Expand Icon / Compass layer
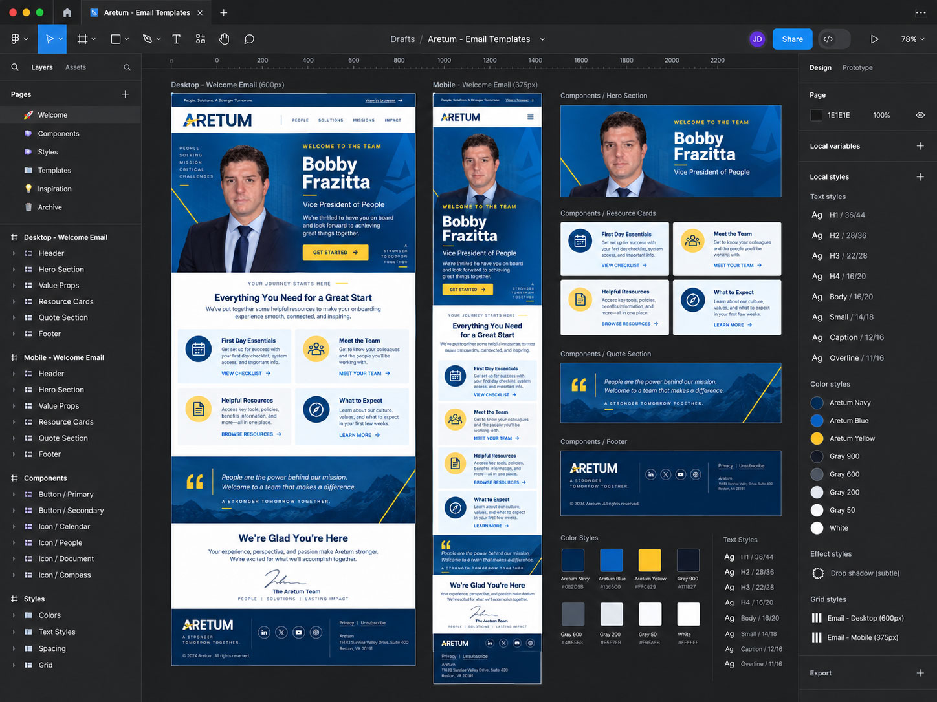Image resolution: width=937 pixels, height=702 pixels. coord(14,575)
